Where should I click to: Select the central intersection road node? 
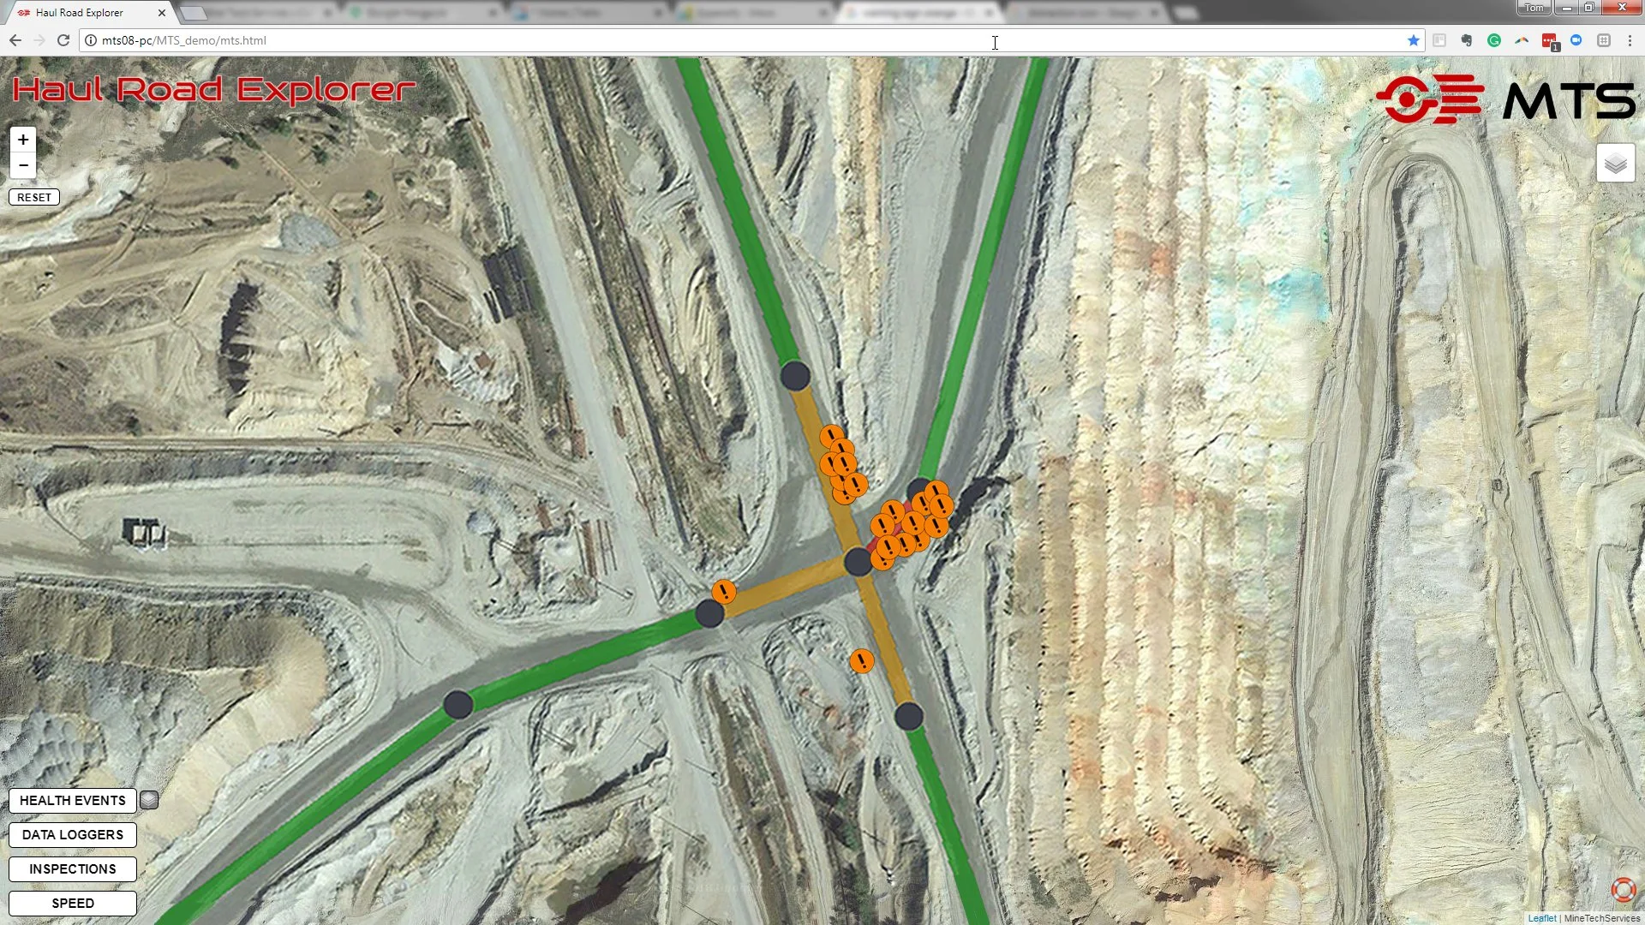pos(858,562)
